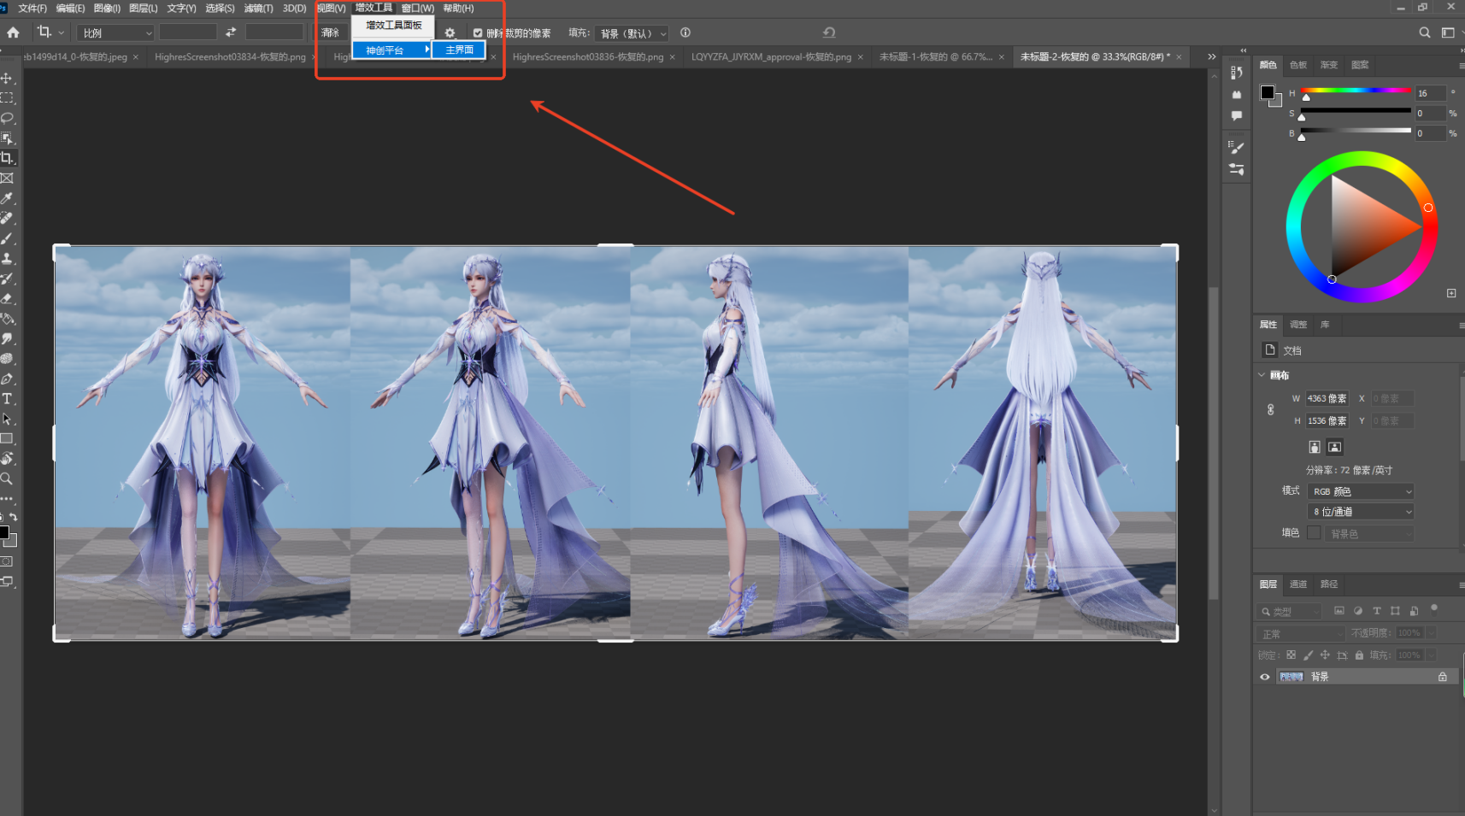Click the canvas width 4363 像素 field

1327,398
